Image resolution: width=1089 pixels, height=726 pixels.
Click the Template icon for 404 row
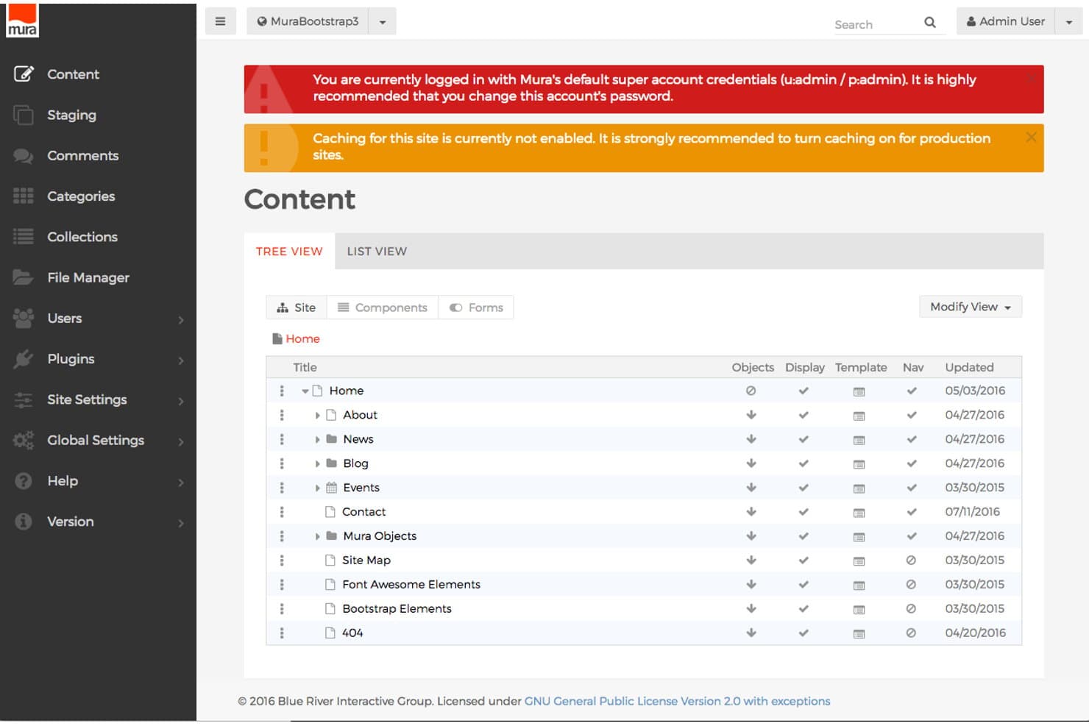(859, 633)
